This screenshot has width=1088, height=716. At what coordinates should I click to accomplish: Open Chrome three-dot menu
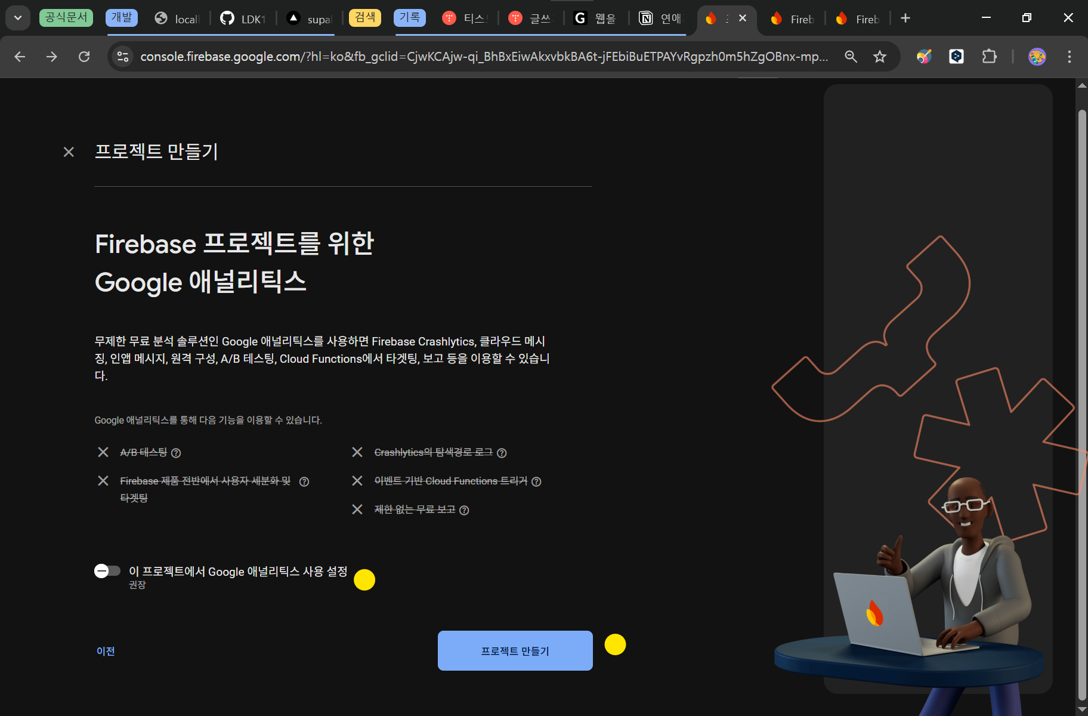(1069, 57)
